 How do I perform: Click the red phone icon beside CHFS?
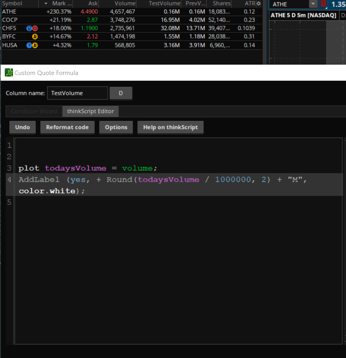point(35,28)
